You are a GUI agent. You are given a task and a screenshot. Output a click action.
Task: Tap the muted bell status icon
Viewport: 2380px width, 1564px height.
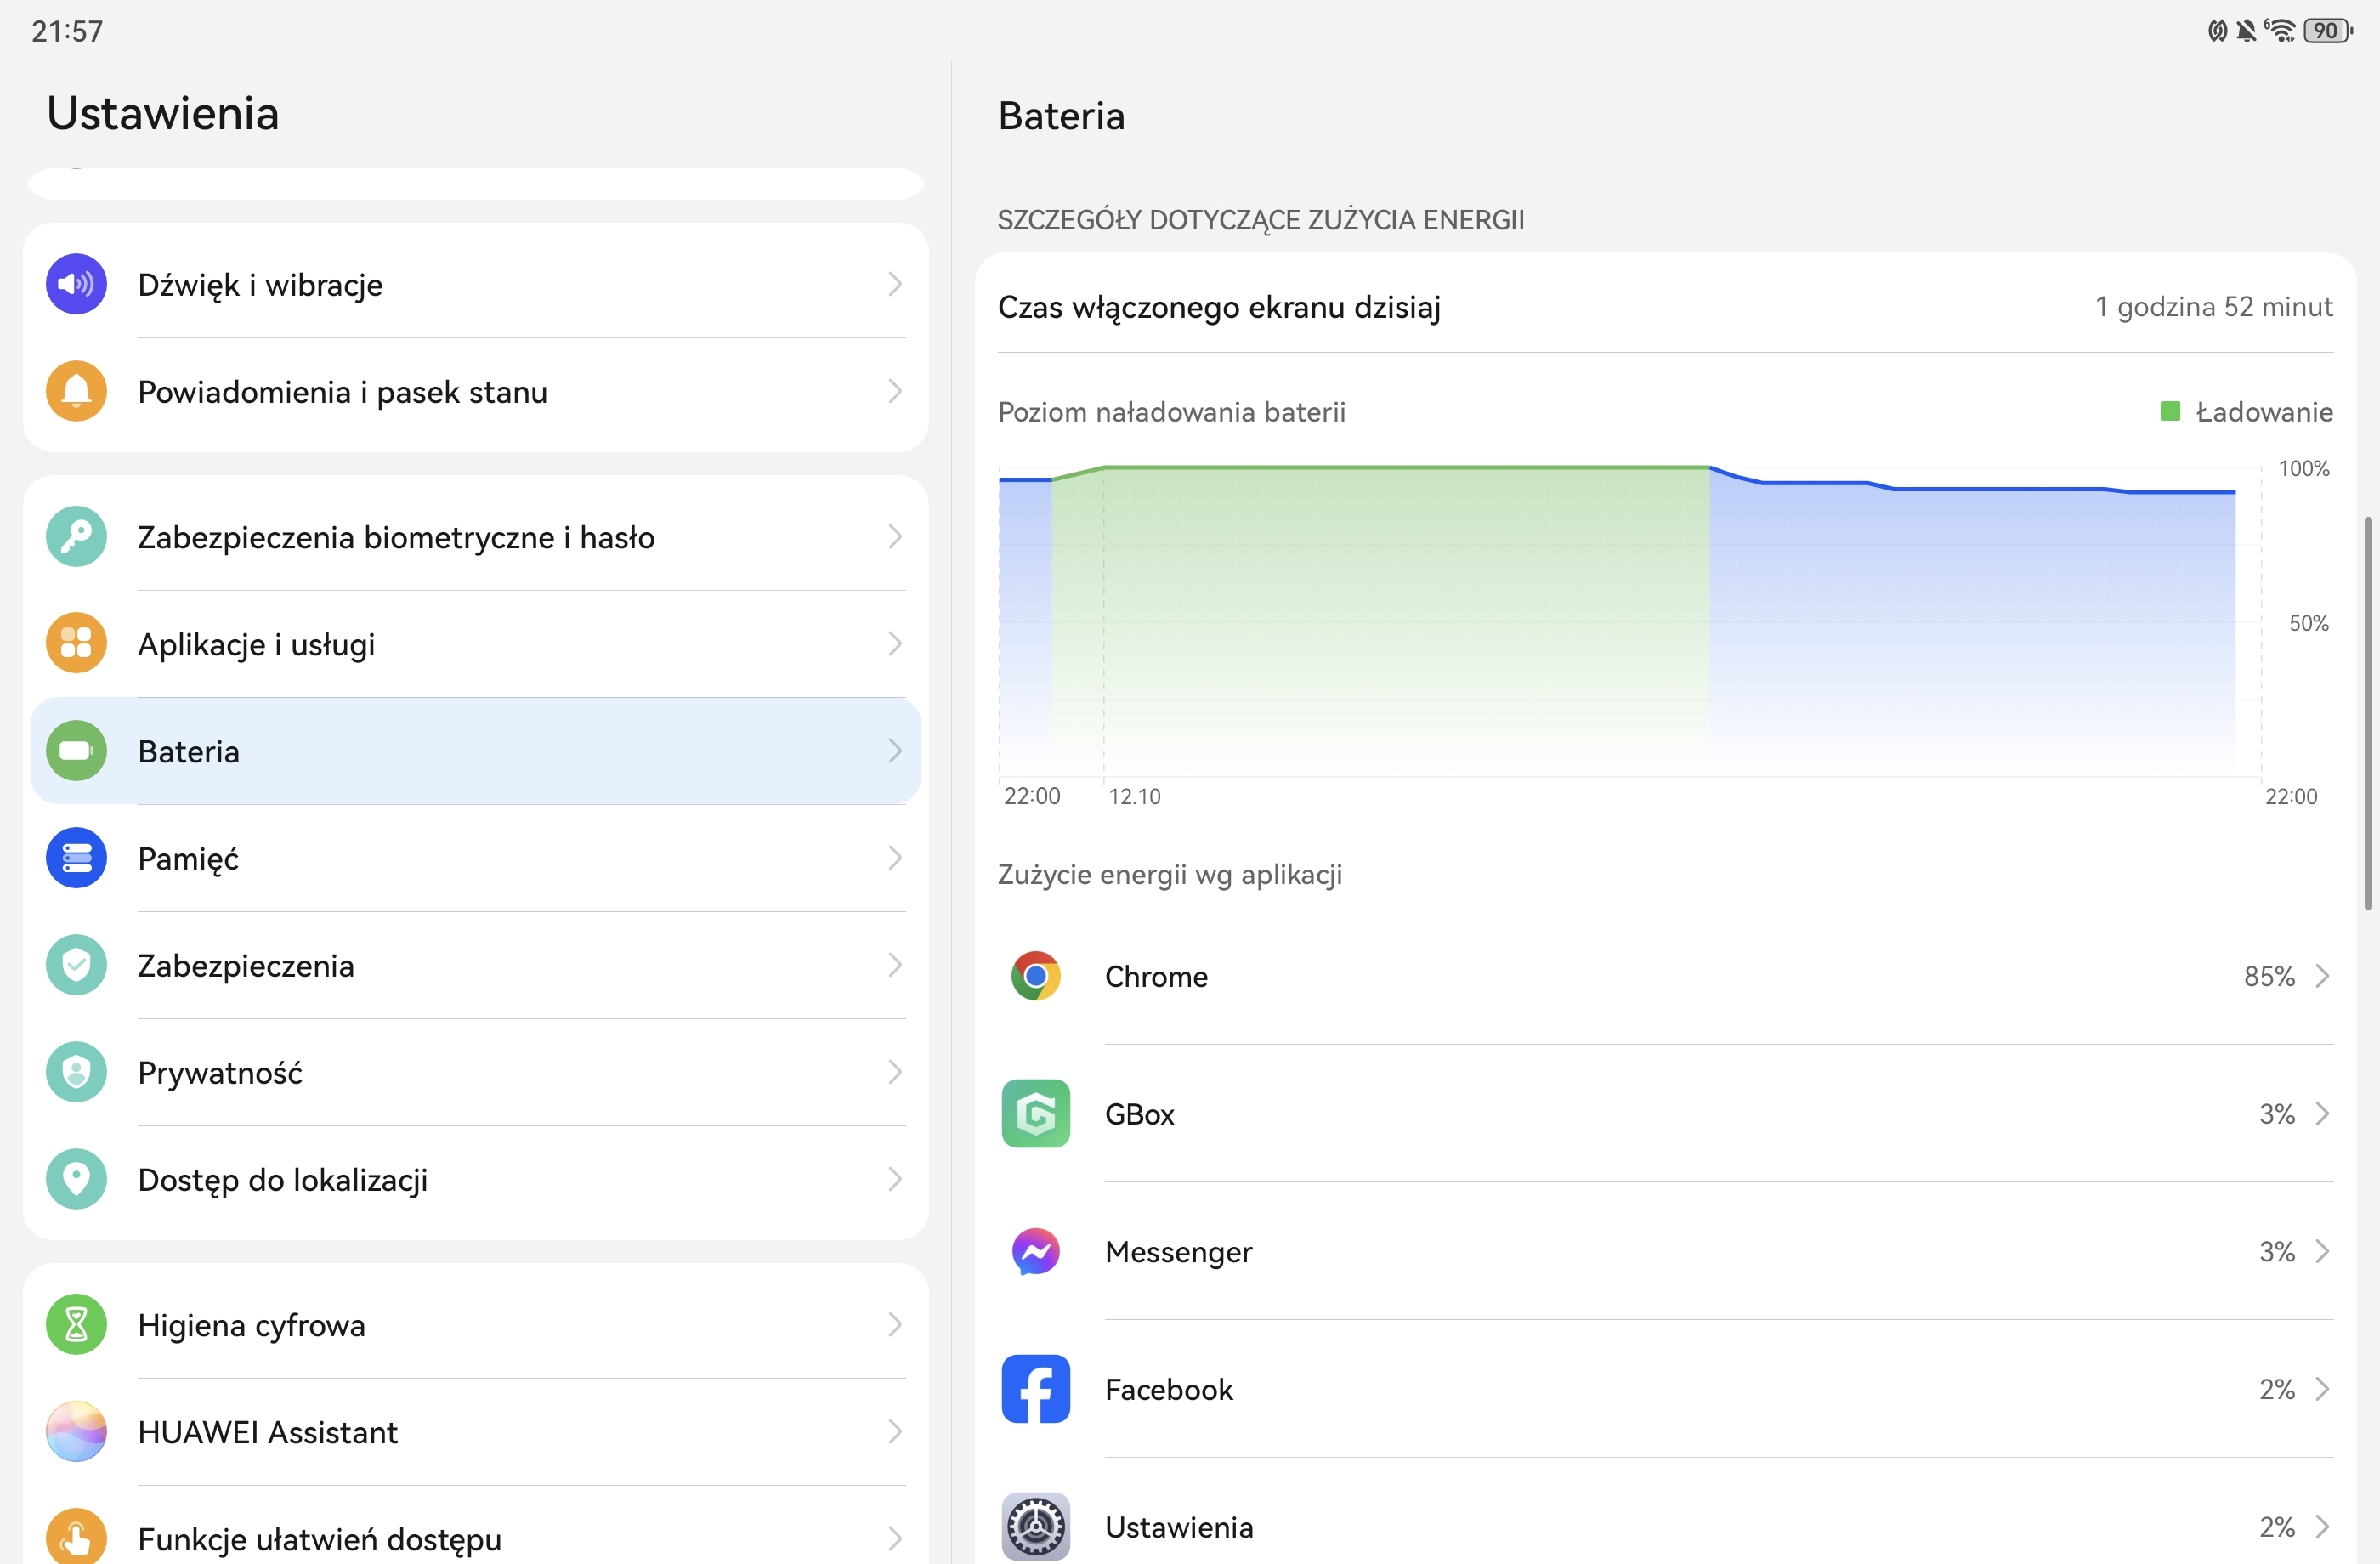pyautogui.click(x=2246, y=31)
